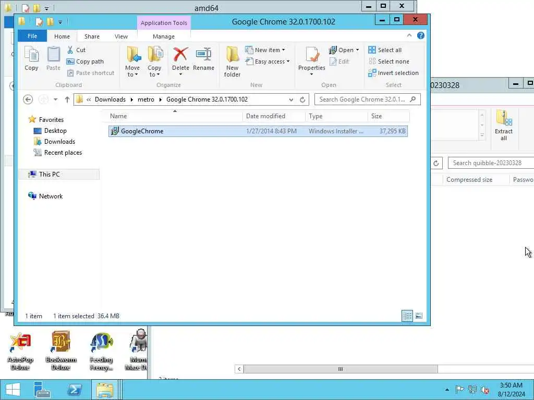Open the quick access toolbar customize dropdown

point(60,22)
